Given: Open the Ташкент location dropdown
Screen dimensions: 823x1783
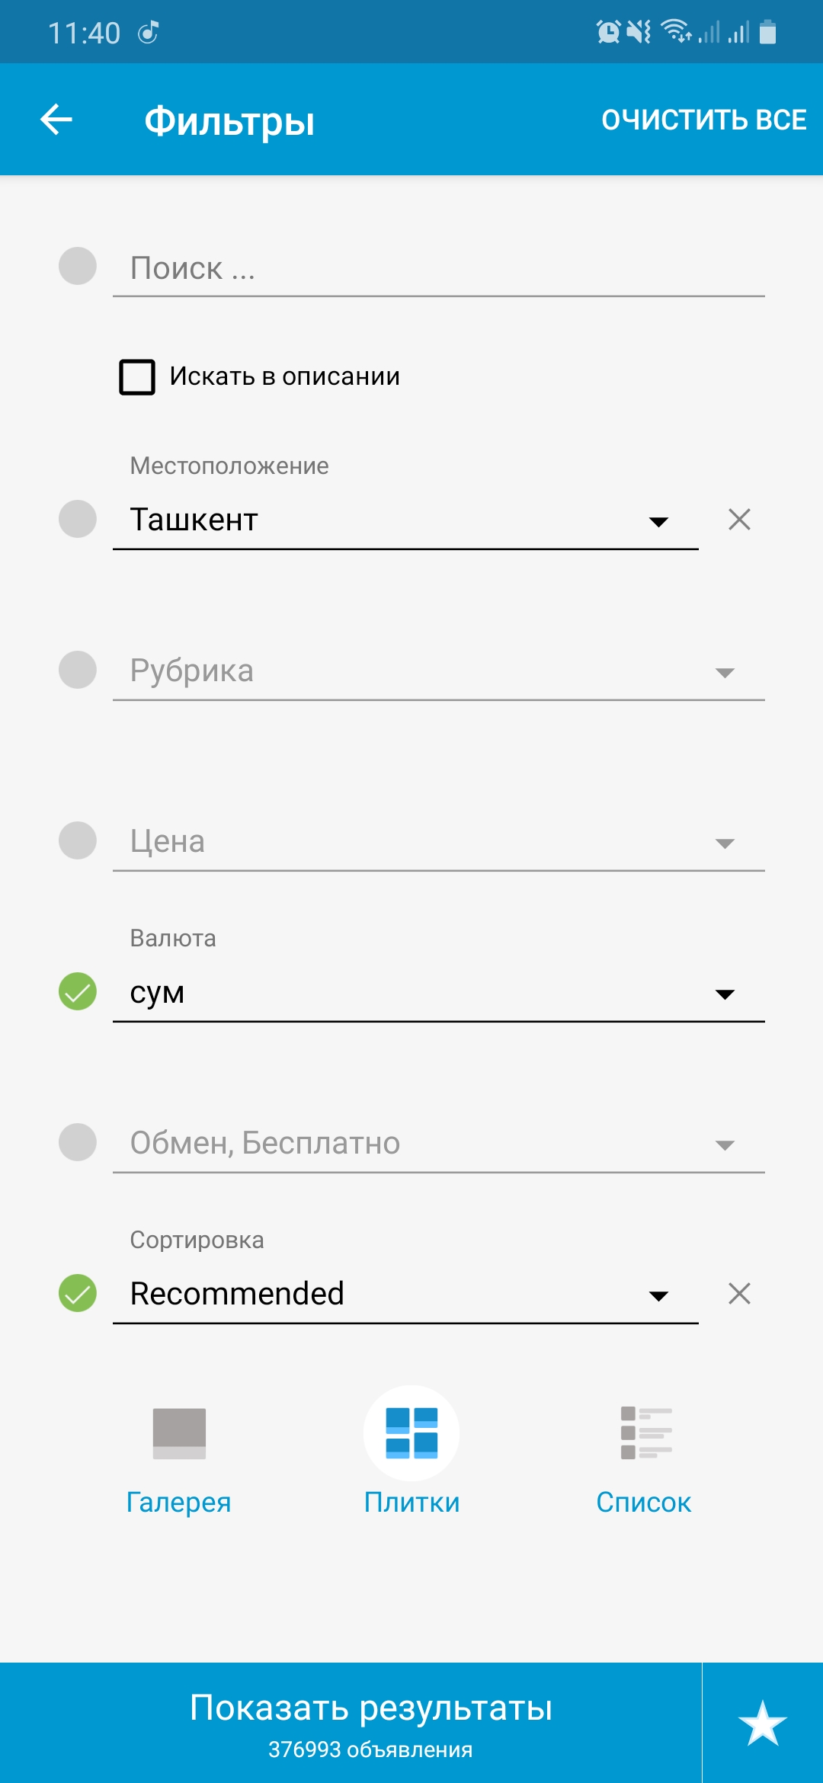Looking at the screenshot, I should pyautogui.click(x=404, y=521).
